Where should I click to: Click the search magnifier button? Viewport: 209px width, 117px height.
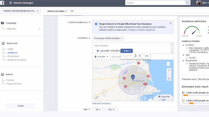[188, 3]
